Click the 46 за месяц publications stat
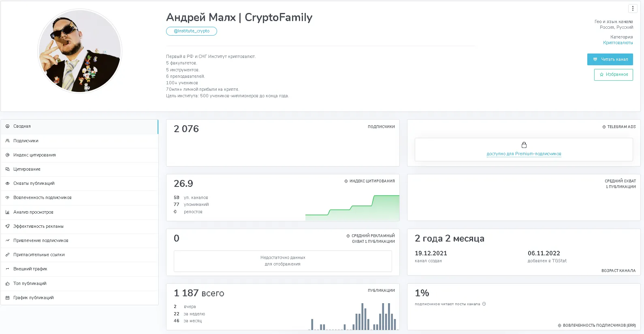The width and height of the screenshot is (644, 334). (188, 321)
